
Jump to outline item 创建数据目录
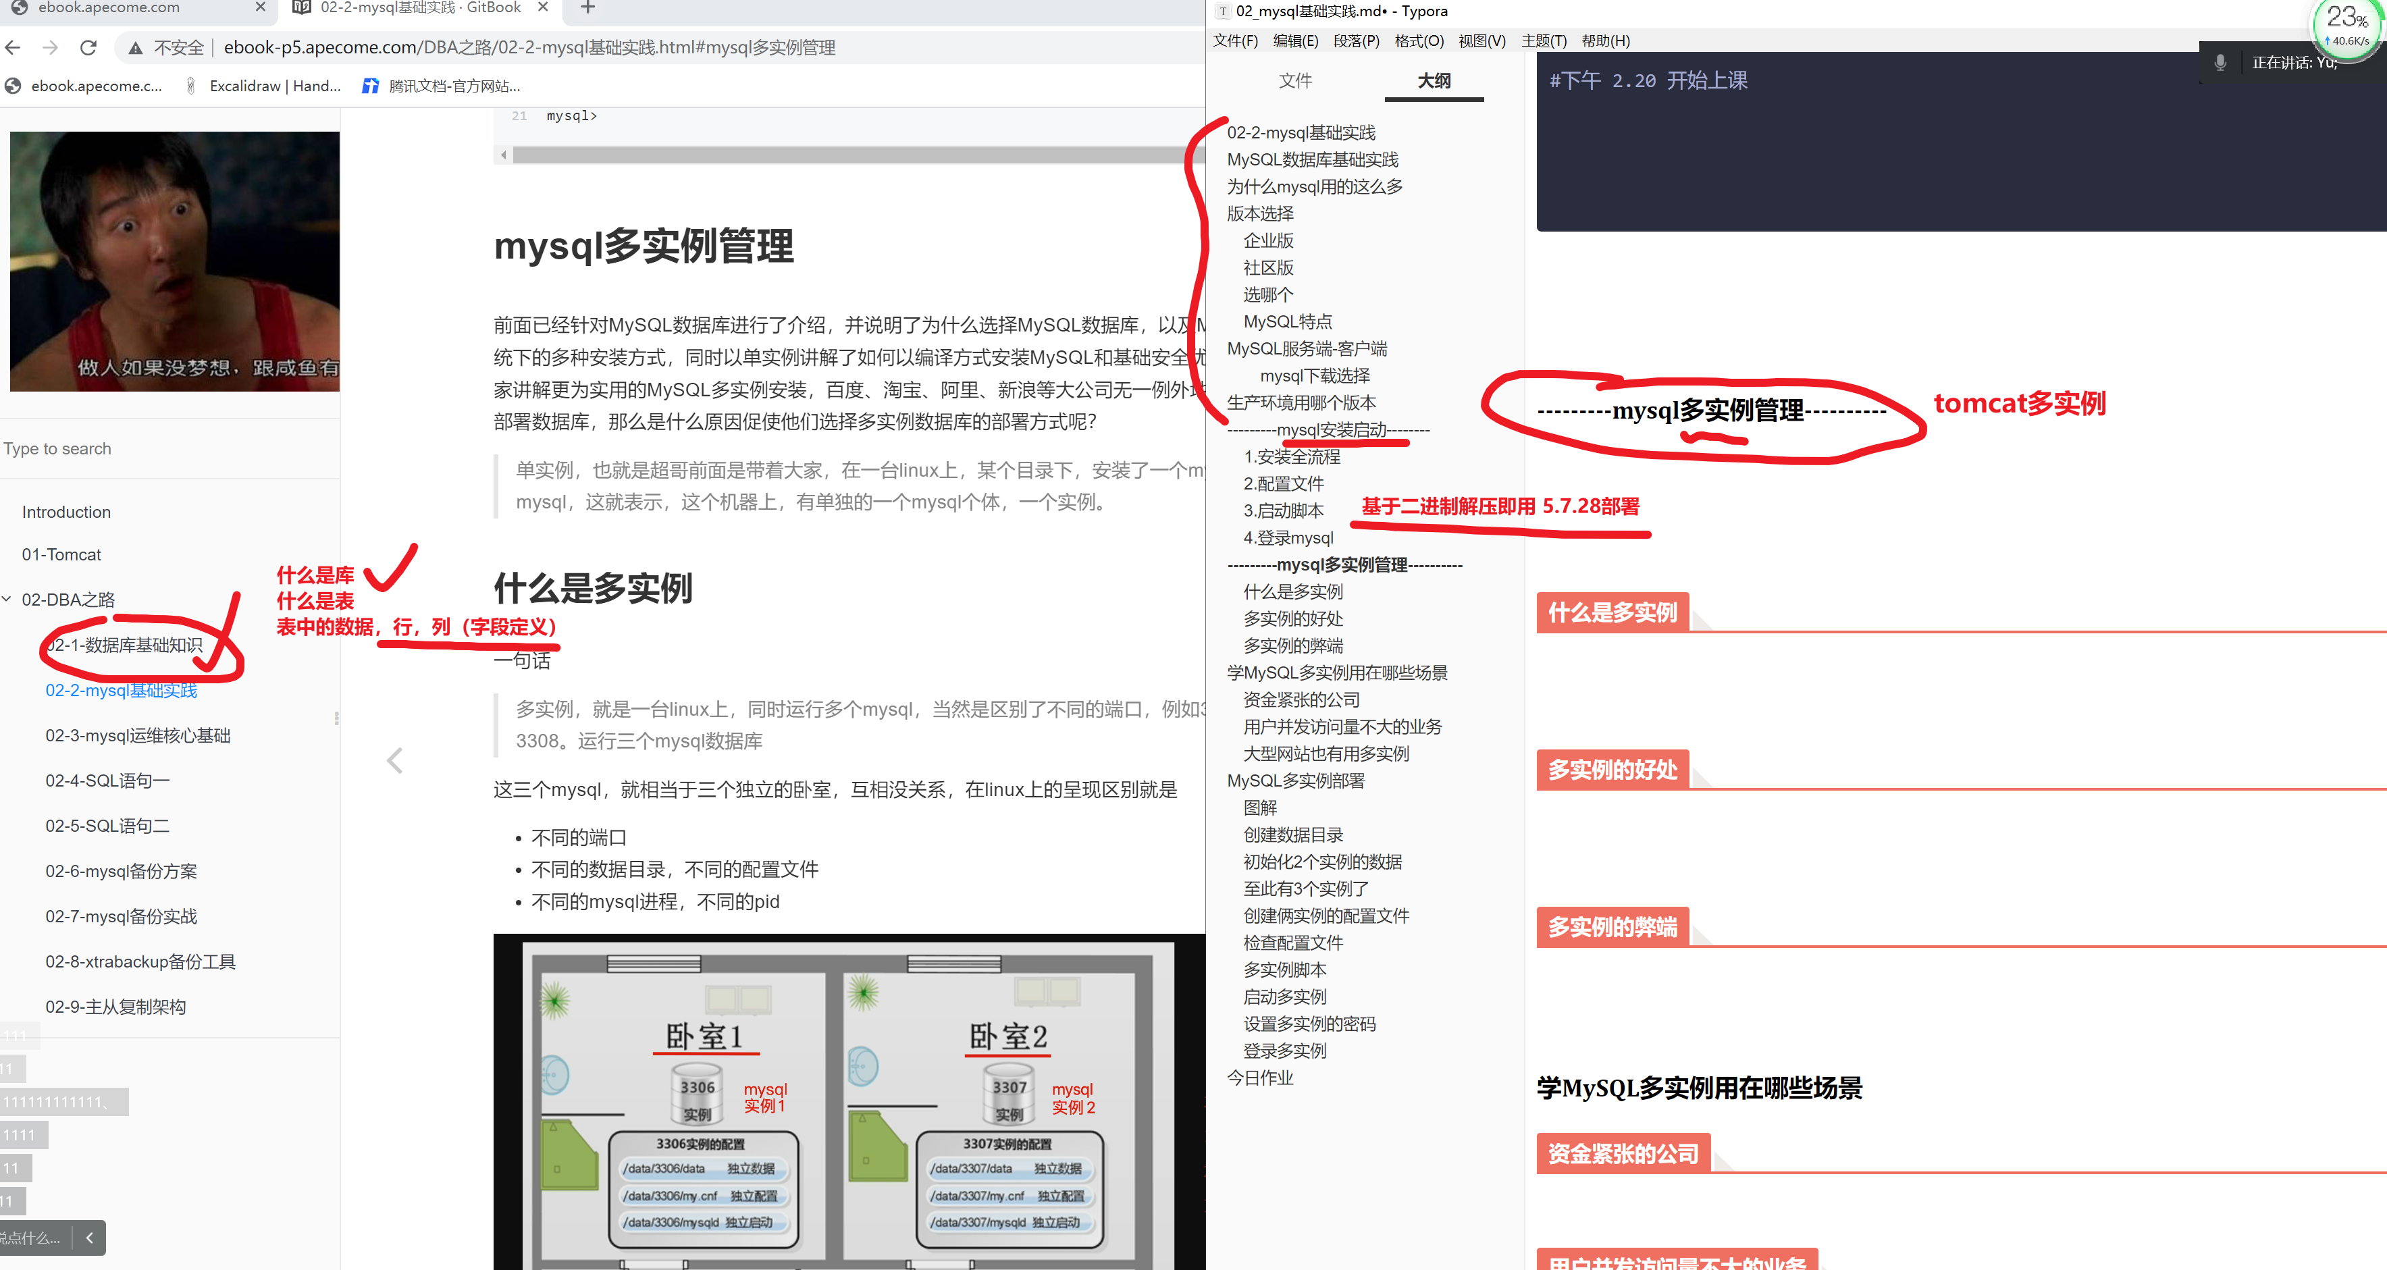click(1294, 836)
